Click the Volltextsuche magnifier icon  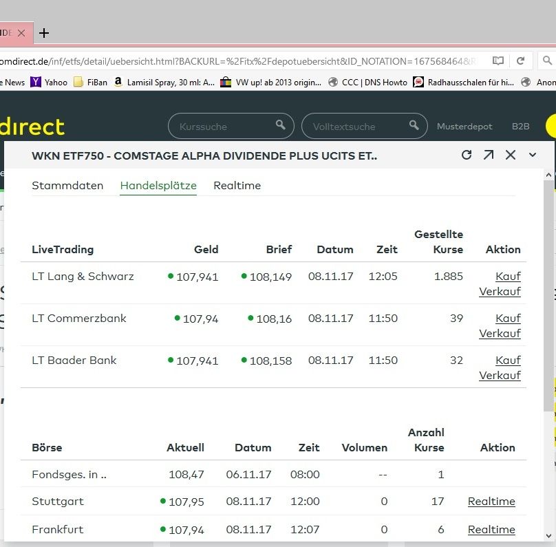[x=414, y=125]
